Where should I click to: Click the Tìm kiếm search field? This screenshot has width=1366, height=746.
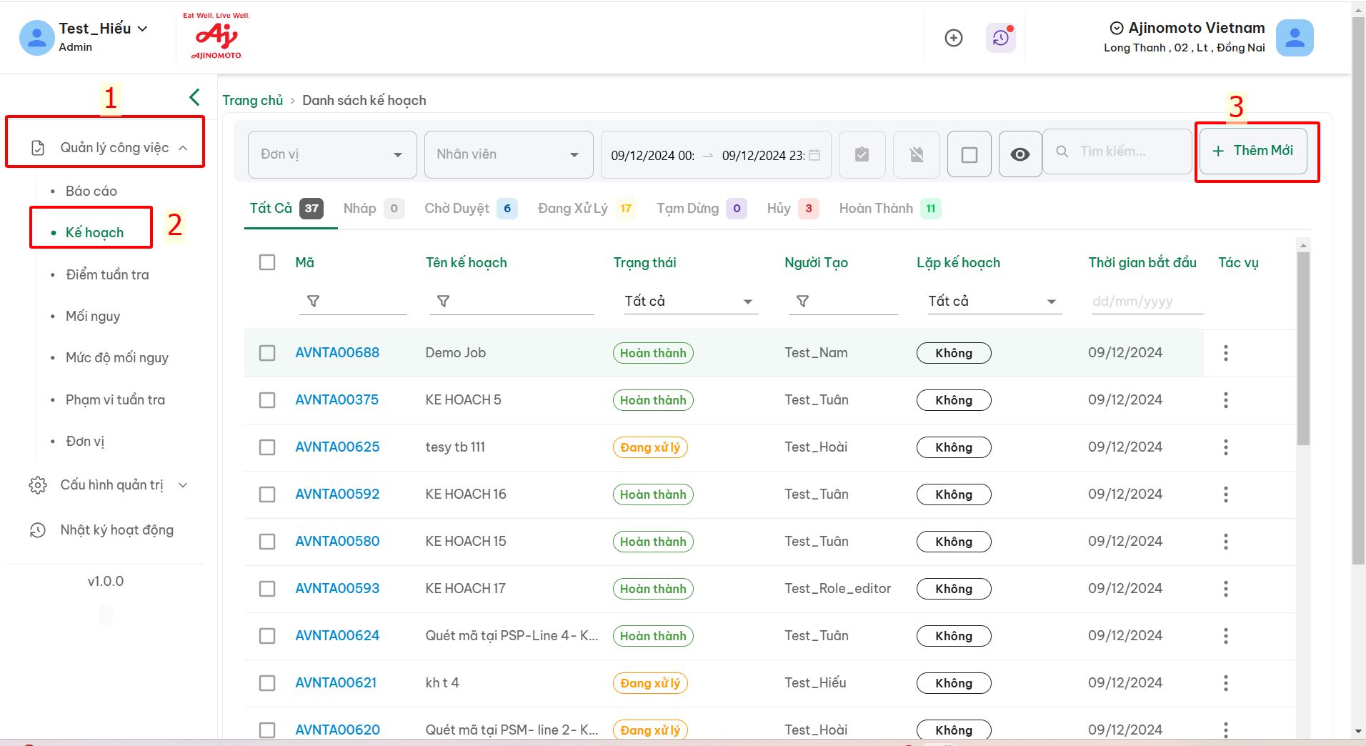[1116, 151]
